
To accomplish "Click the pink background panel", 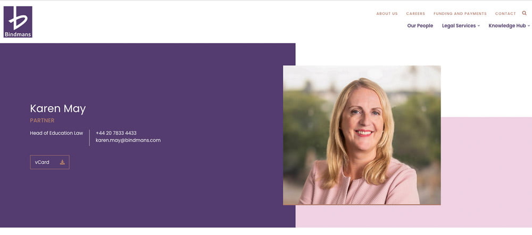I will pyautogui.click(x=486, y=172).
